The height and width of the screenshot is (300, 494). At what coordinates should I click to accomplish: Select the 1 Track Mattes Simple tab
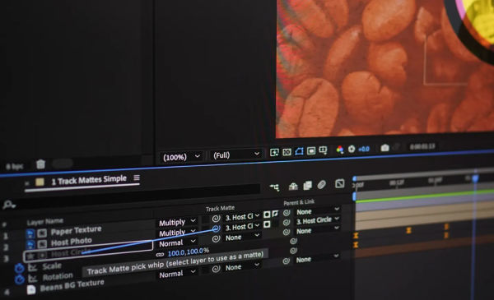(89, 180)
